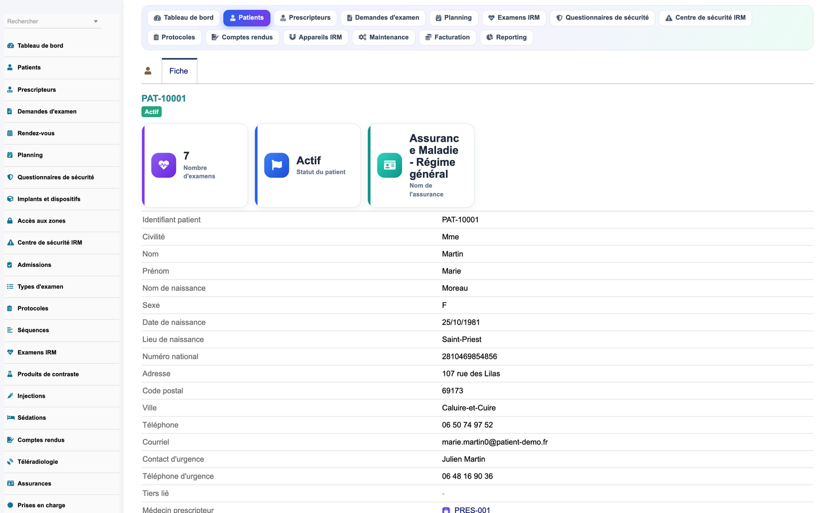Open Maintenance in top navigation

pyautogui.click(x=383, y=37)
